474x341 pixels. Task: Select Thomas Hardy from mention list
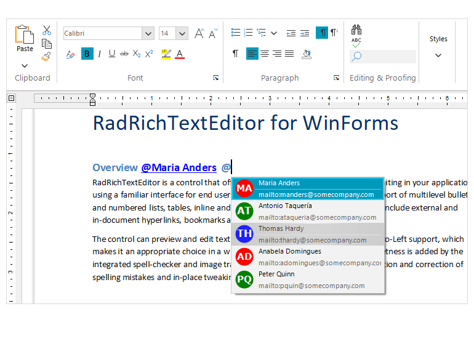(308, 234)
